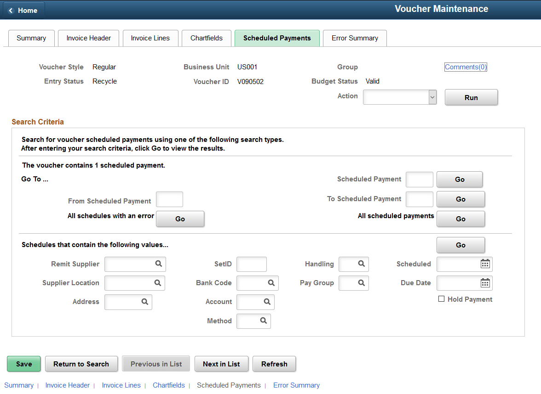Click Go for all schedules with an error
This screenshot has width=541, height=394.
180,219
